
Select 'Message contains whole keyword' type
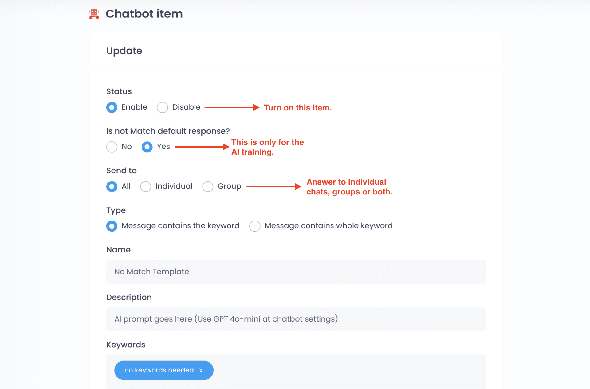(x=255, y=226)
